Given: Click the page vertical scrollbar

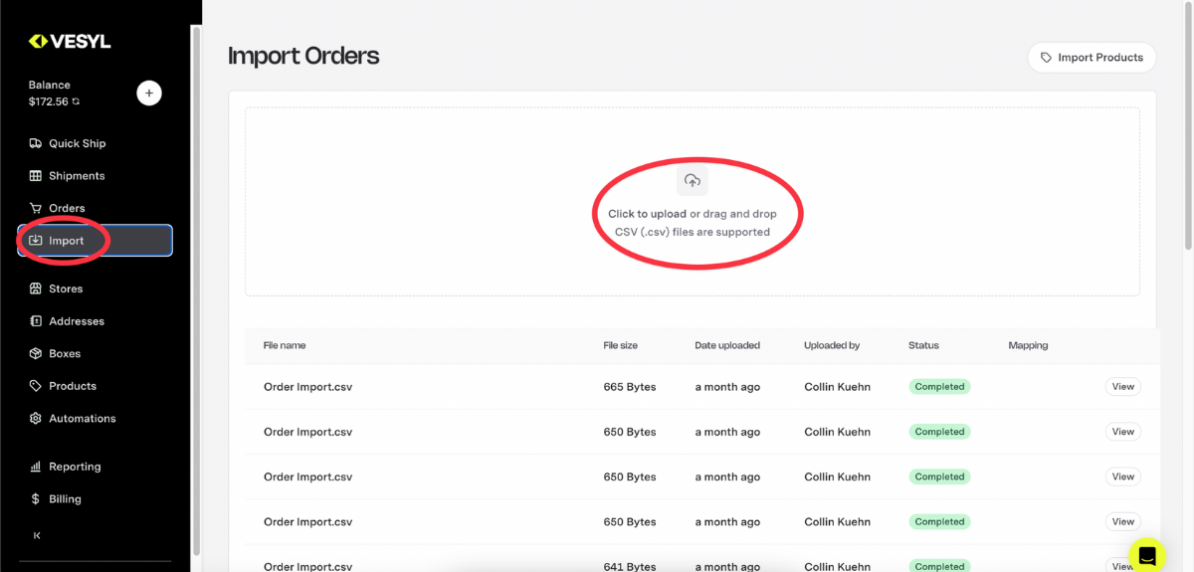Looking at the screenshot, I should 1189,124.
